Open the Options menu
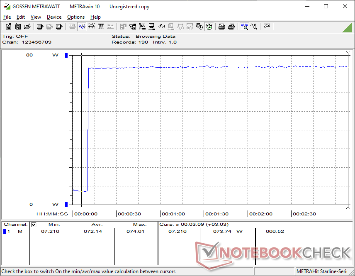The height and width of the screenshot is (276, 355). point(76,17)
